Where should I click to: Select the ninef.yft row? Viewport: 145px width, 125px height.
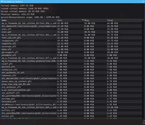(x=72, y=64)
